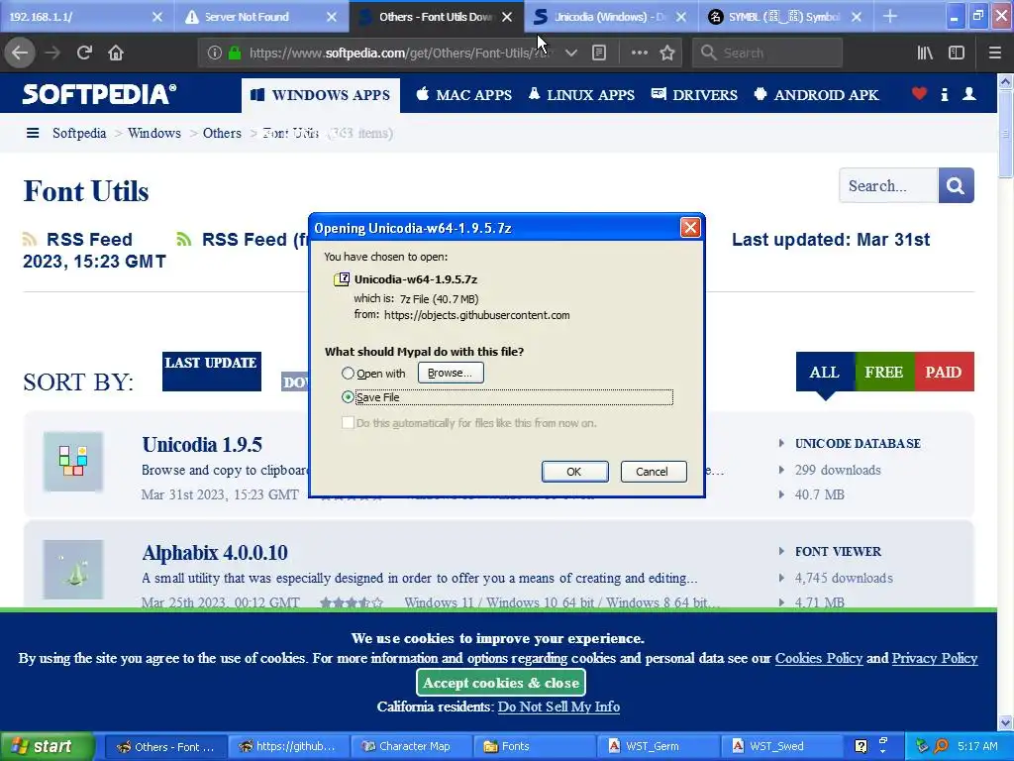This screenshot has width=1014, height=761.
Task: Sort by Last Update
Action: coord(212,372)
